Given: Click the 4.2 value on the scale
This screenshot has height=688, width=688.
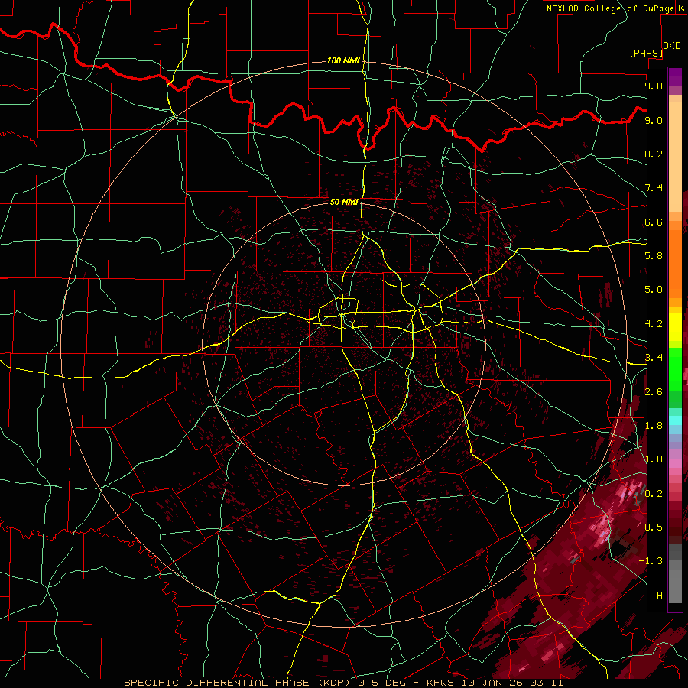Looking at the screenshot, I should coord(654,324).
